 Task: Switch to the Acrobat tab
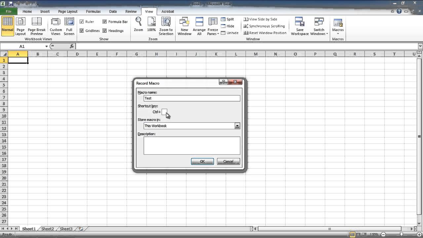(168, 11)
